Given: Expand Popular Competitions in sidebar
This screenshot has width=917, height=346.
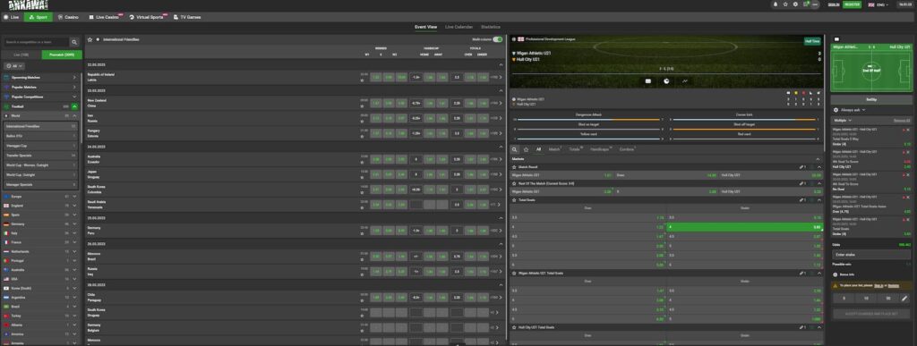Looking at the screenshot, I should coord(74,97).
